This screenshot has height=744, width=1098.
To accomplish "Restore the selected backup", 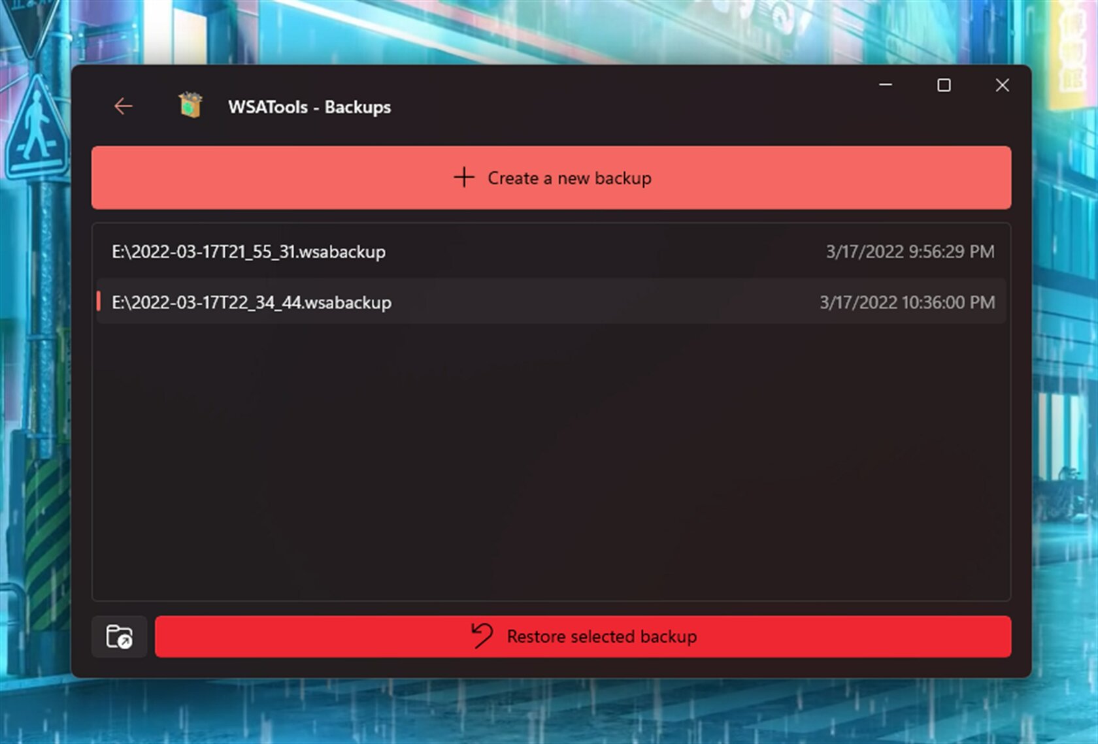I will coord(583,636).
